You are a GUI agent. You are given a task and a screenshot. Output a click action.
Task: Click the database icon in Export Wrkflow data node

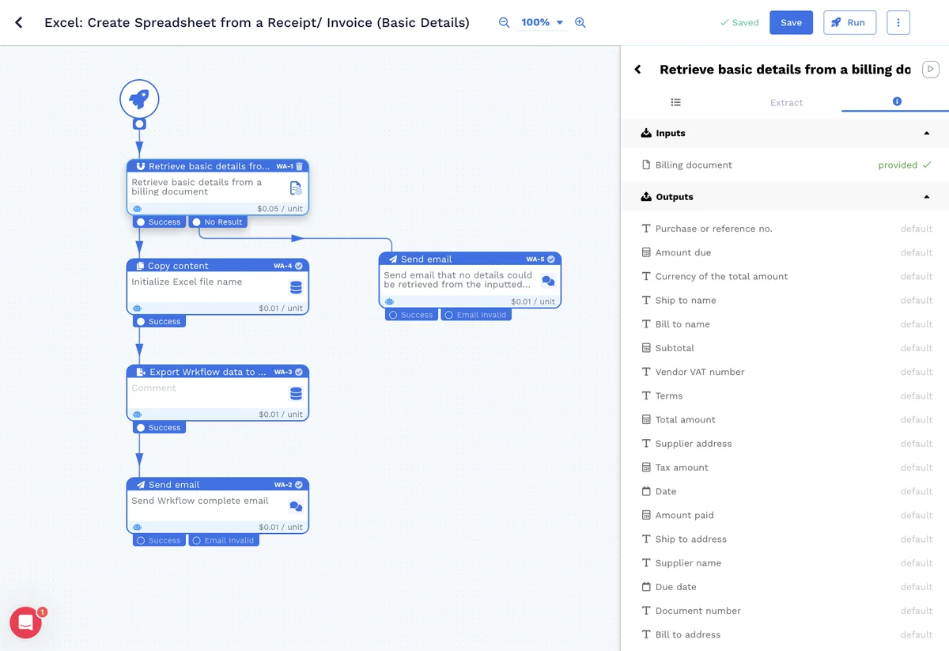click(x=296, y=394)
